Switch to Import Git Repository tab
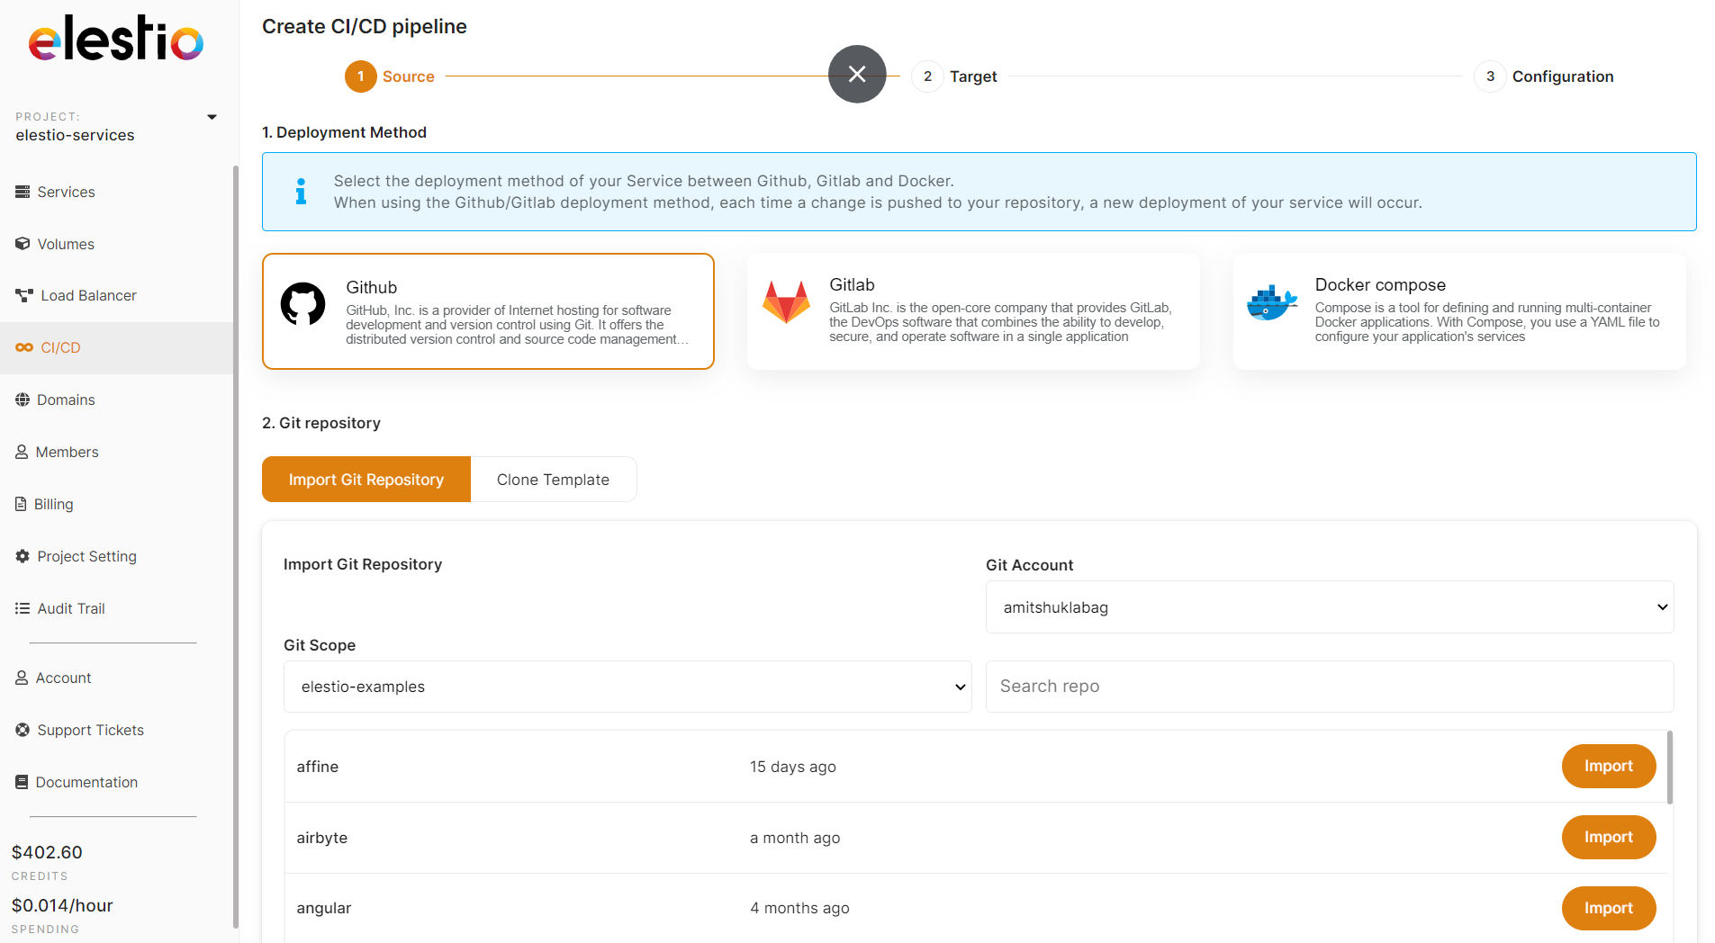Image resolution: width=1715 pixels, height=943 pixels. click(366, 480)
